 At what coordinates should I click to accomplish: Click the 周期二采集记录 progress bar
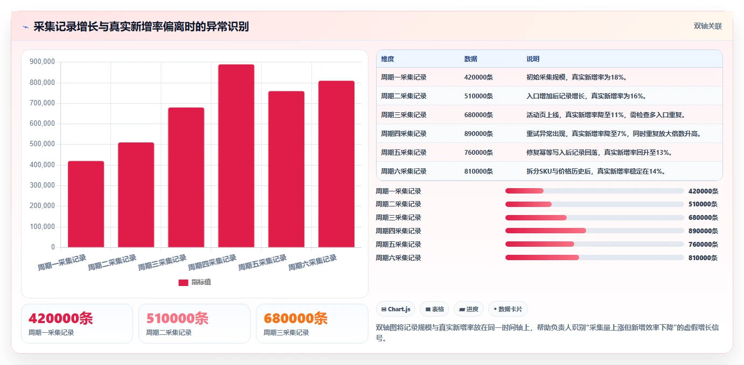pyautogui.click(x=594, y=204)
